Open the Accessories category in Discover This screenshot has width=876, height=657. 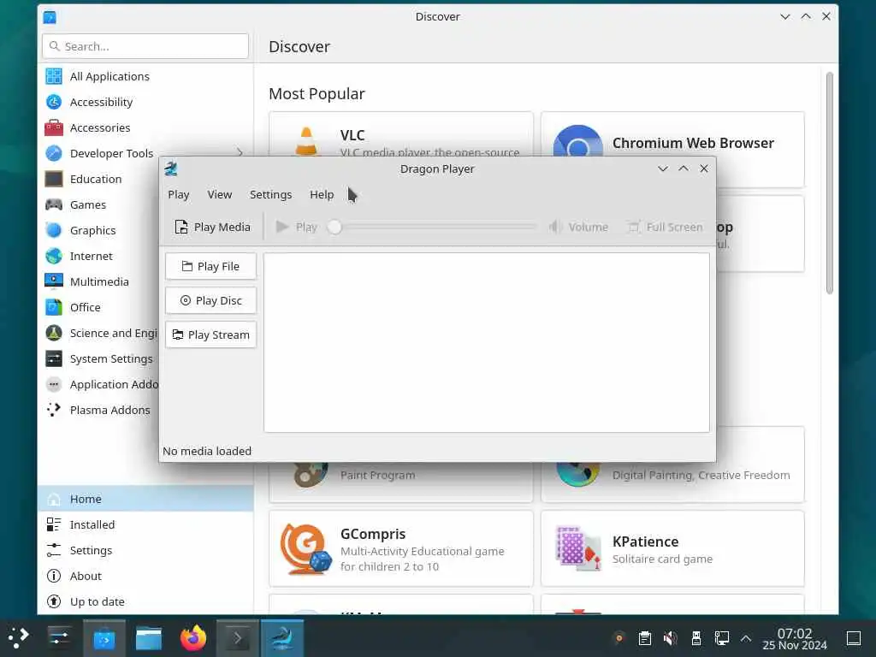[x=145, y=128]
